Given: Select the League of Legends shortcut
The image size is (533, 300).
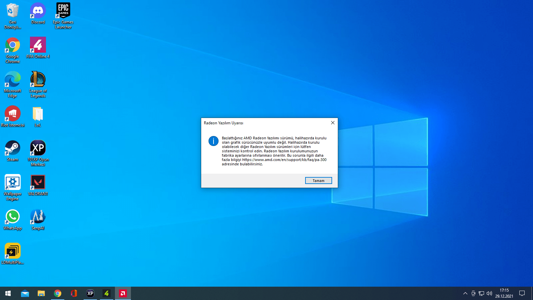Looking at the screenshot, I should click(38, 85).
